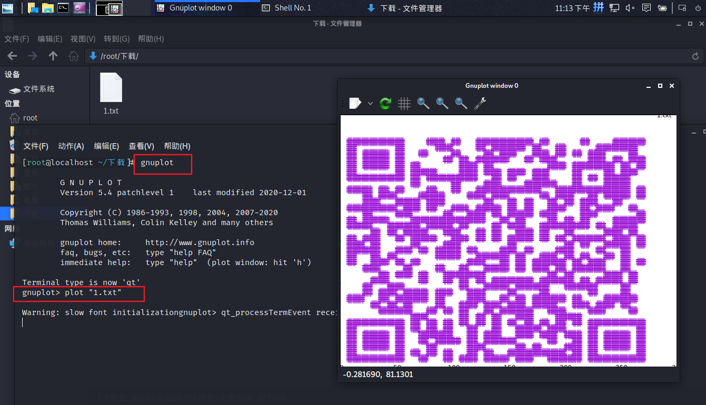706x405 pixels.
Task: Open terminal 帮助(H) menu
Action: click(x=177, y=146)
